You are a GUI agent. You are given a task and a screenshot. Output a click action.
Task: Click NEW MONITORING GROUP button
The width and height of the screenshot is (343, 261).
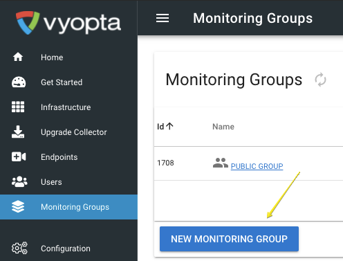[x=229, y=239]
